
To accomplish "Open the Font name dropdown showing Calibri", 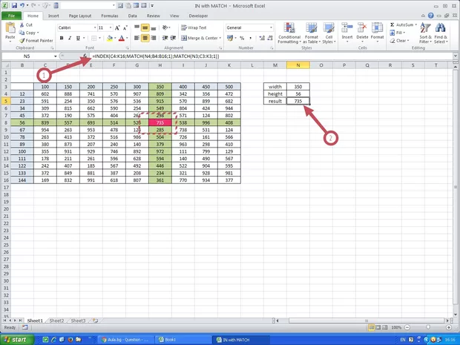I will point(95,28).
